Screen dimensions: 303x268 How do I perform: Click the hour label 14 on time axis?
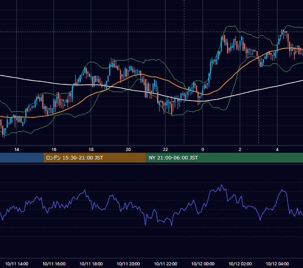click(x=16, y=150)
